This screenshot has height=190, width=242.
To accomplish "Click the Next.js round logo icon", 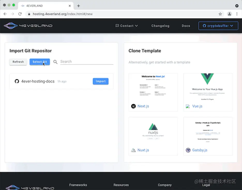I will point(133,106).
